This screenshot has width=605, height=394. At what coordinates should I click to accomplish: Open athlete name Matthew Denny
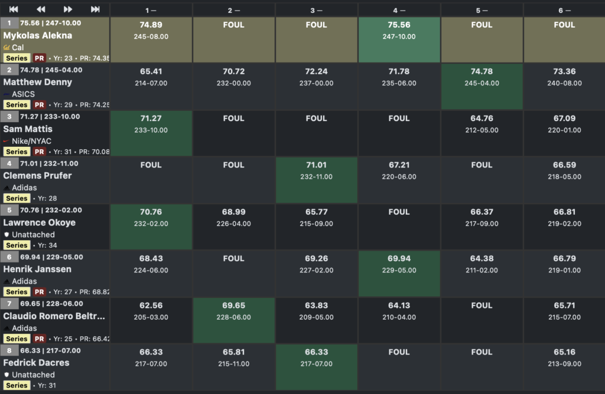coord(38,83)
